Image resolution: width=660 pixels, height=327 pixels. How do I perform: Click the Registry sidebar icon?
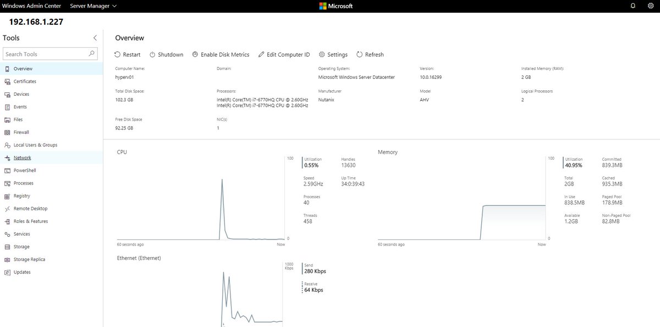coord(7,196)
